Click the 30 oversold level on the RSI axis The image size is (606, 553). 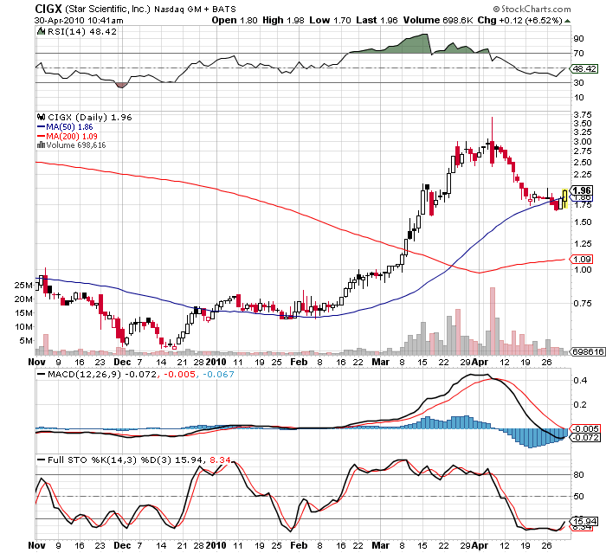(x=579, y=83)
